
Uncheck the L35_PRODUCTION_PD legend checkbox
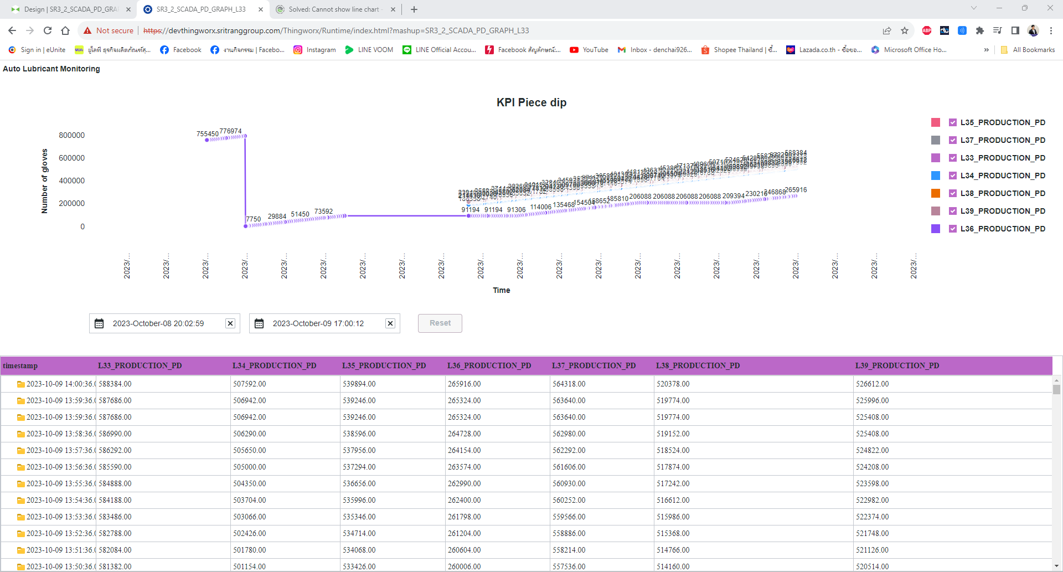click(953, 122)
